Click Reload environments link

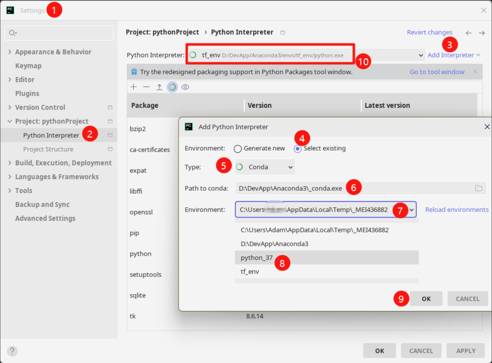coord(457,210)
